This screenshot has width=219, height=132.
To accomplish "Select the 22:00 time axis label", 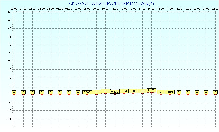I will pyautogui.click(x=215, y=9).
